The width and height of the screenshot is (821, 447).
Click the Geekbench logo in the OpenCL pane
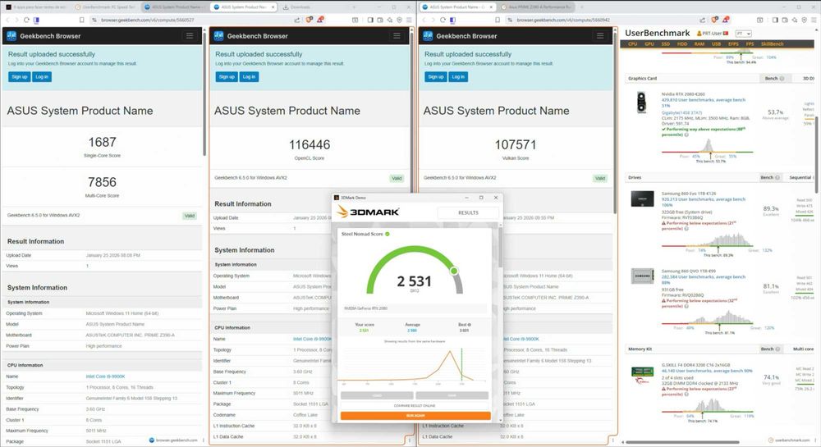click(x=219, y=35)
